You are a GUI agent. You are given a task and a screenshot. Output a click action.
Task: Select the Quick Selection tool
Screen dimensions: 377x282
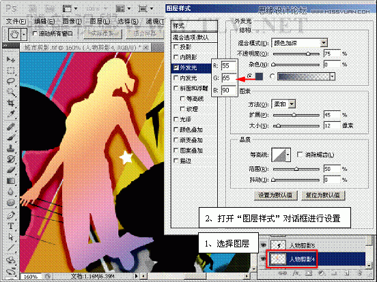coord(10,93)
